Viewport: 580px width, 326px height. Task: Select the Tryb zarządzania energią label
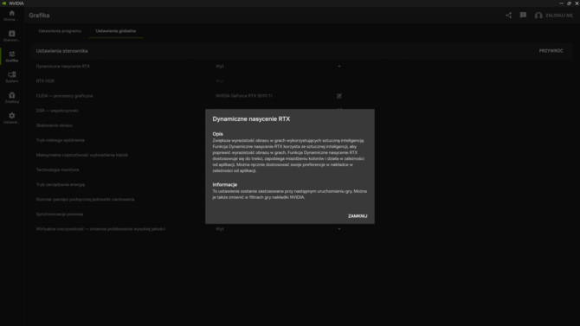[61, 184]
